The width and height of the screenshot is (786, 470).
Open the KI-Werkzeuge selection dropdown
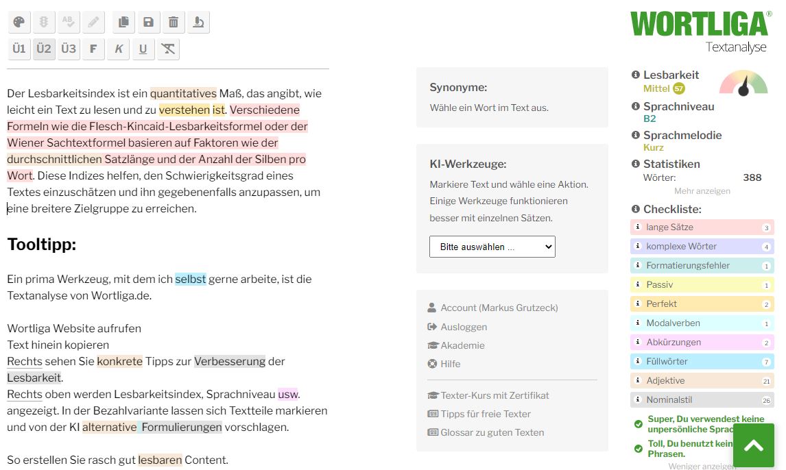pyautogui.click(x=492, y=247)
